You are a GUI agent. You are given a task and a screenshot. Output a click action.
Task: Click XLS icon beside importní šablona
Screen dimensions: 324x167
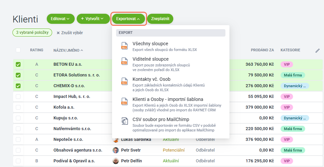click(124, 102)
